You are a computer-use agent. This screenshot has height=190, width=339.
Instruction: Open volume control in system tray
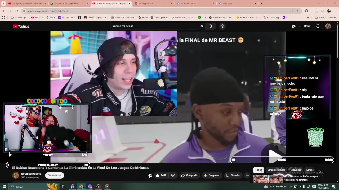300,187
